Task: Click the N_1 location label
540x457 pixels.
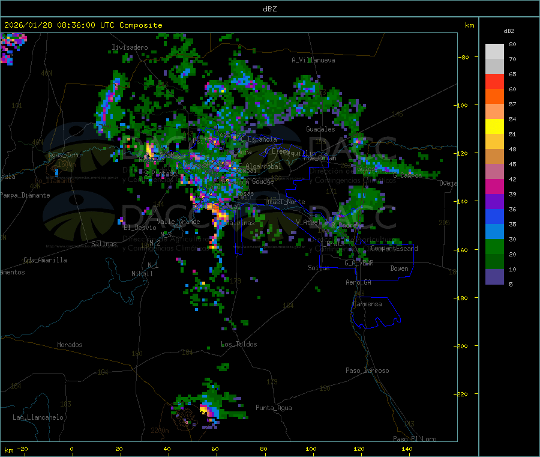Action: (x=153, y=265)
